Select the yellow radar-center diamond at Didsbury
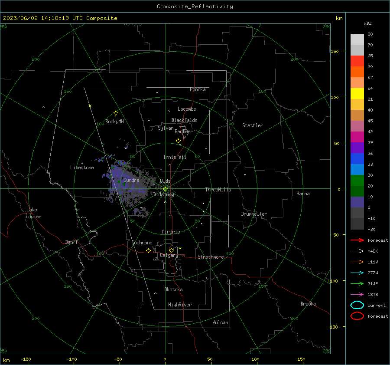The height and width of the screenshot is (365, 390). coord(165,189)
